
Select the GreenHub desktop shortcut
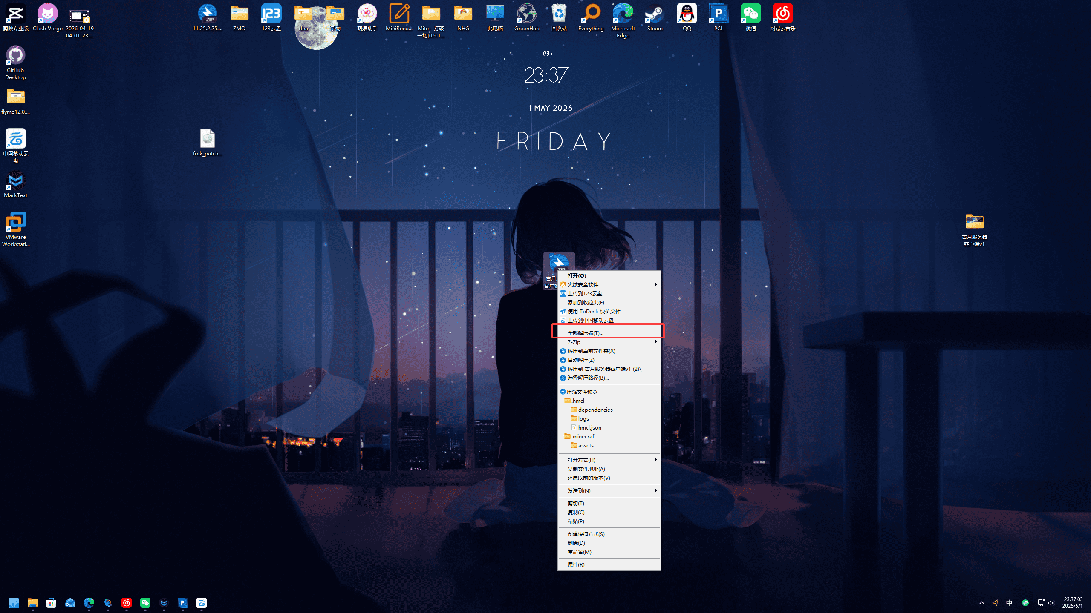[527, 17]
